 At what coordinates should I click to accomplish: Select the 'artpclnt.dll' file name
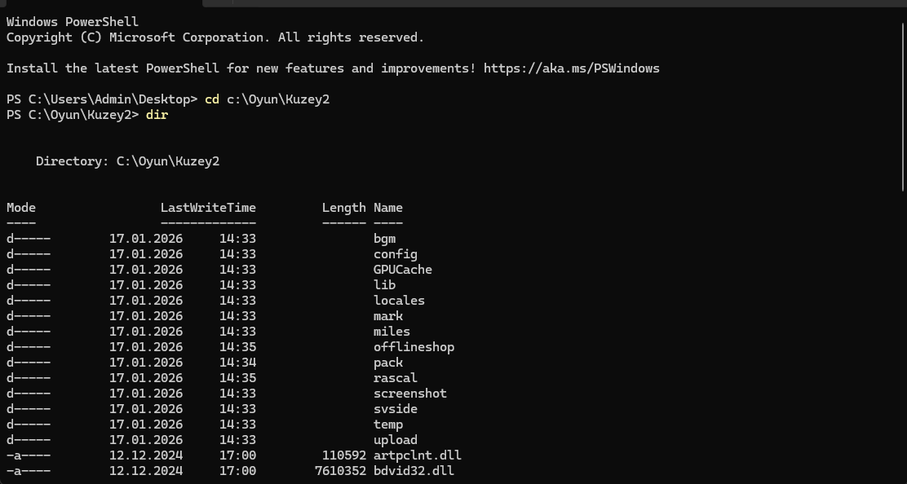pos(418,455)
